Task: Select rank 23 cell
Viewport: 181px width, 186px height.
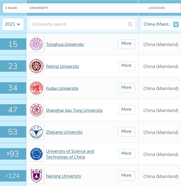Action: pos(13,66)
